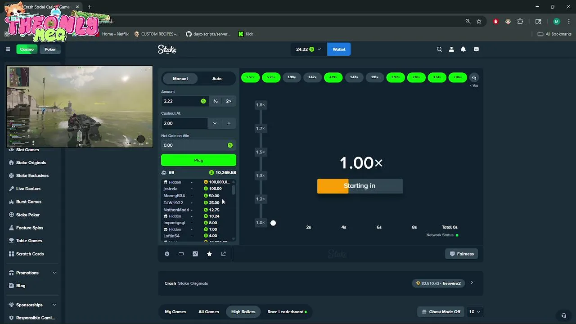Image resolution: width=576 pixels, height=324 pixels.
Task: Open game settings gear icon
Action: click(167, 254)
